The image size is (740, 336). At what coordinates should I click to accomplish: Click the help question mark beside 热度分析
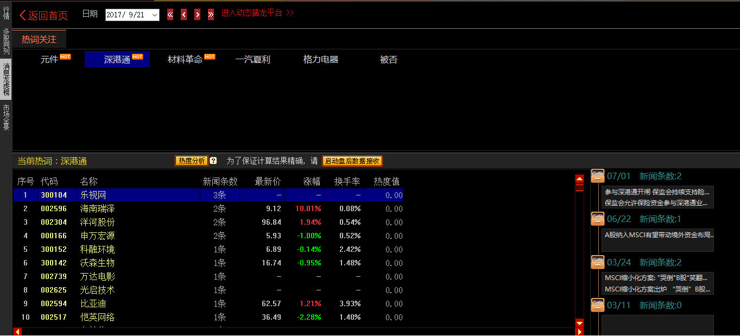click(213, 161)
